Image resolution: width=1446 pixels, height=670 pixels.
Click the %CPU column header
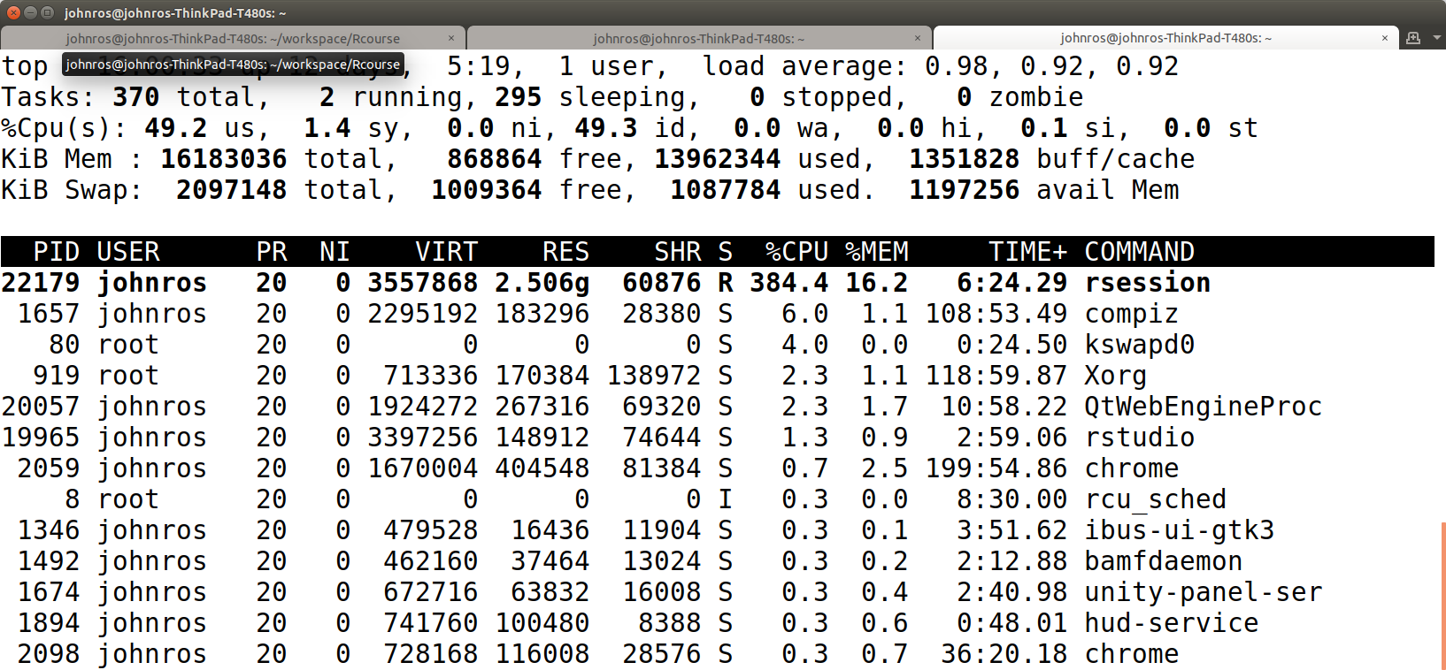click(796, 252)
